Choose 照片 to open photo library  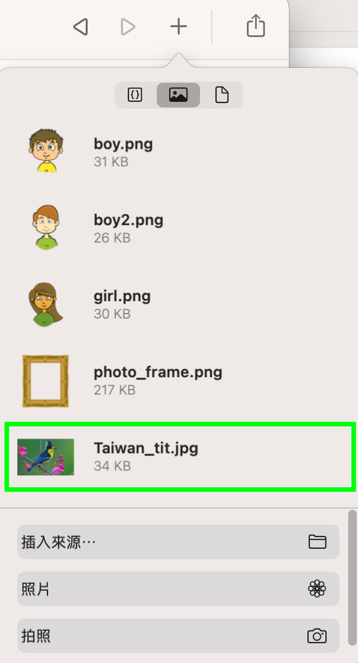tap(178, 588)
